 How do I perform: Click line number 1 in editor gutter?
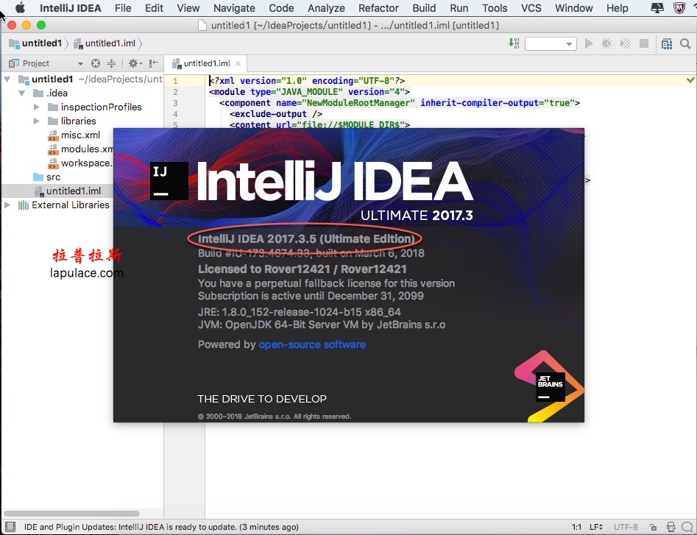pos(175,81)
